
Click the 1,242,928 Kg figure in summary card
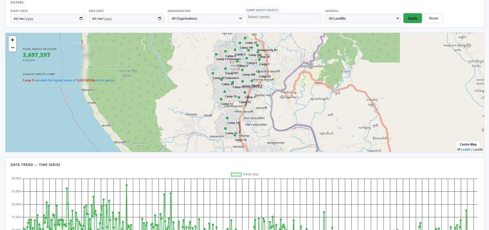86,80
